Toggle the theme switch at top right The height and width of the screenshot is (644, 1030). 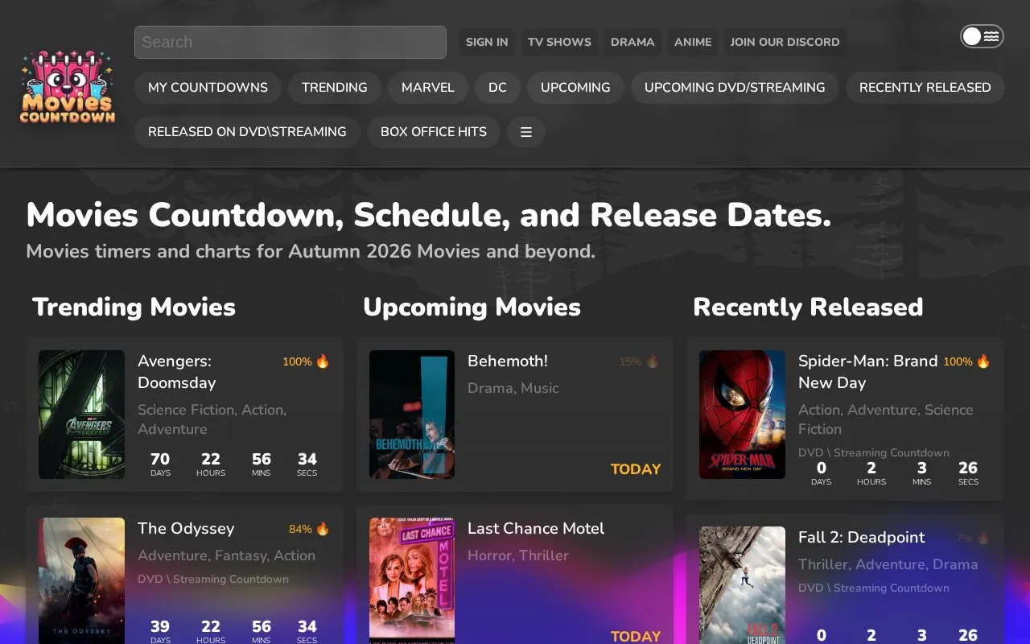click(982, 36)
